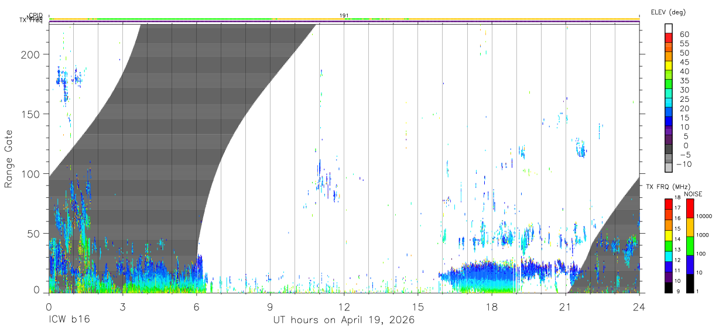Click the 21 tick label on UT hours axis
This screenshot has width=719, height=332.
[566, 306]
